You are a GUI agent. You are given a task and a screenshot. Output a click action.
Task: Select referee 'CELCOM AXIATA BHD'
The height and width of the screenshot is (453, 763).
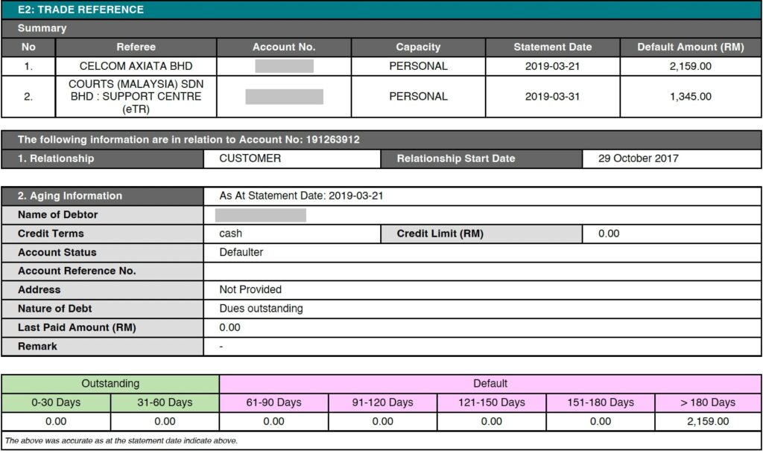[x=136, y=66]
